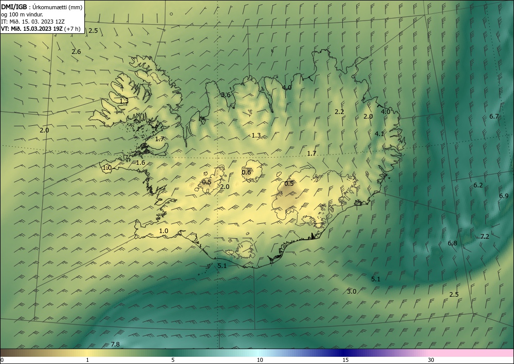Click the 7.8 value on the map
The image size is (514, 364).
(x=115, y=344)
